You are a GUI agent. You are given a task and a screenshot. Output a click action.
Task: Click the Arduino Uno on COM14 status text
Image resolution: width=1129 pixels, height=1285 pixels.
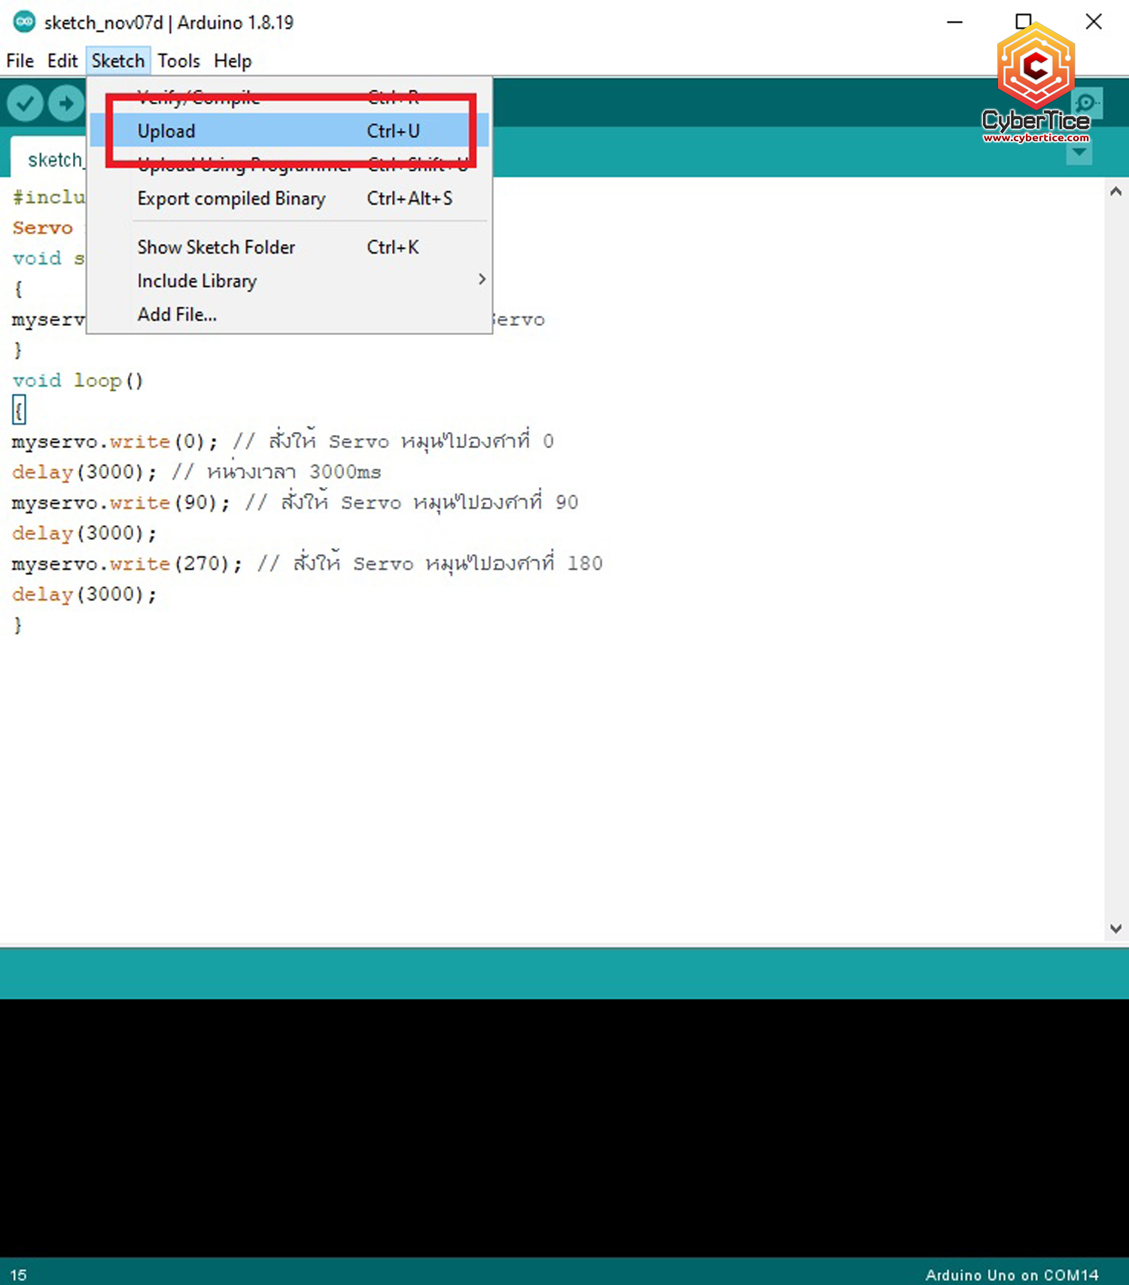pyautogui.click(x=1012, y=1274)
